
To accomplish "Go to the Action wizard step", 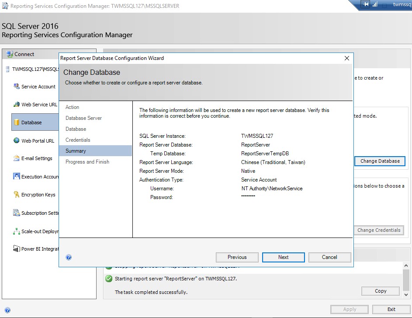I will pos(72,107).
